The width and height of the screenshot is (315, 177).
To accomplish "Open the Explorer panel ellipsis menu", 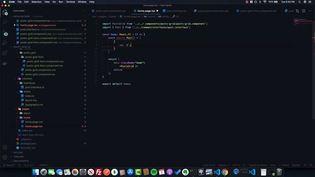I will point(84,11).
